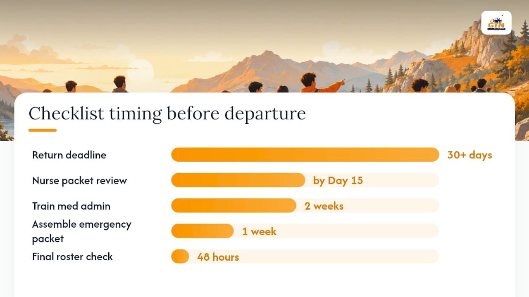Click the orange underline beneath the title
The width and height of the screenshot is (529, 297).
(x=43, y=130)
